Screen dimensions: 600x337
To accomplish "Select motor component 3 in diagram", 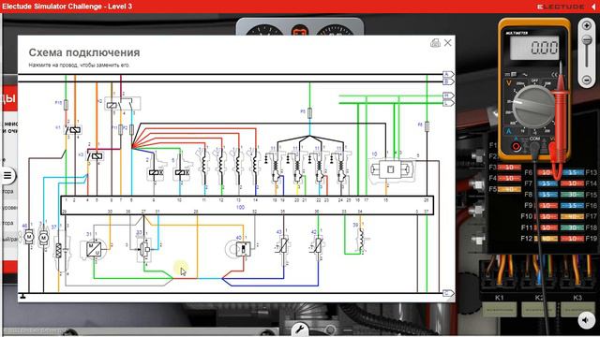I will coord(44,237).
